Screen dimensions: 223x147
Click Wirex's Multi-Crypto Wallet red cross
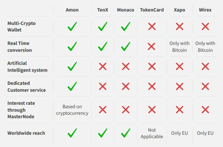205,26
